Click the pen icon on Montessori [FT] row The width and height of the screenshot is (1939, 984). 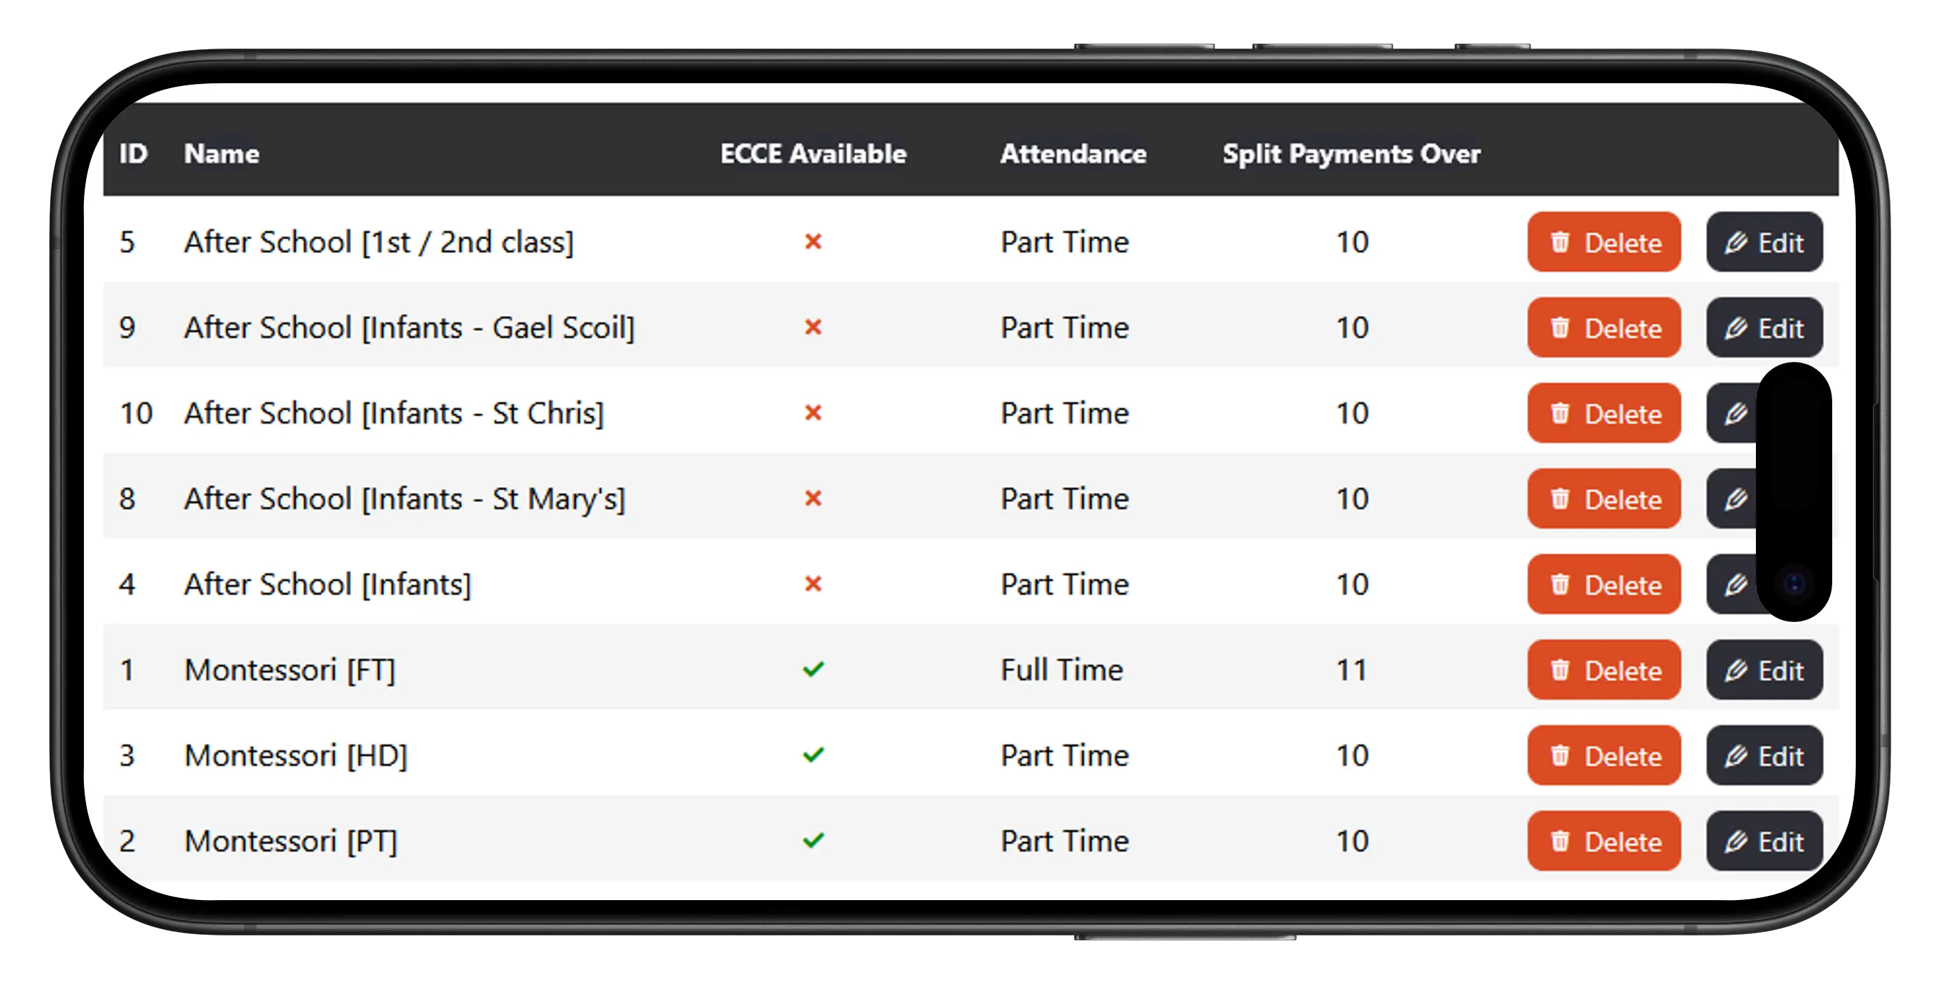pyautogui.click(x=1735, y=670)
